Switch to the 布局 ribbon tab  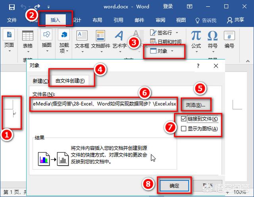coord(97,20)
